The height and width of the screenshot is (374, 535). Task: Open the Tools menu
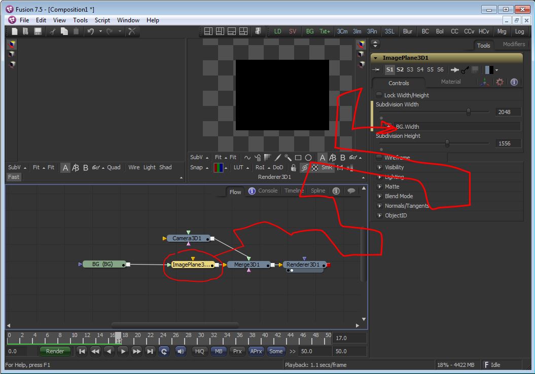tap(80, 20)
